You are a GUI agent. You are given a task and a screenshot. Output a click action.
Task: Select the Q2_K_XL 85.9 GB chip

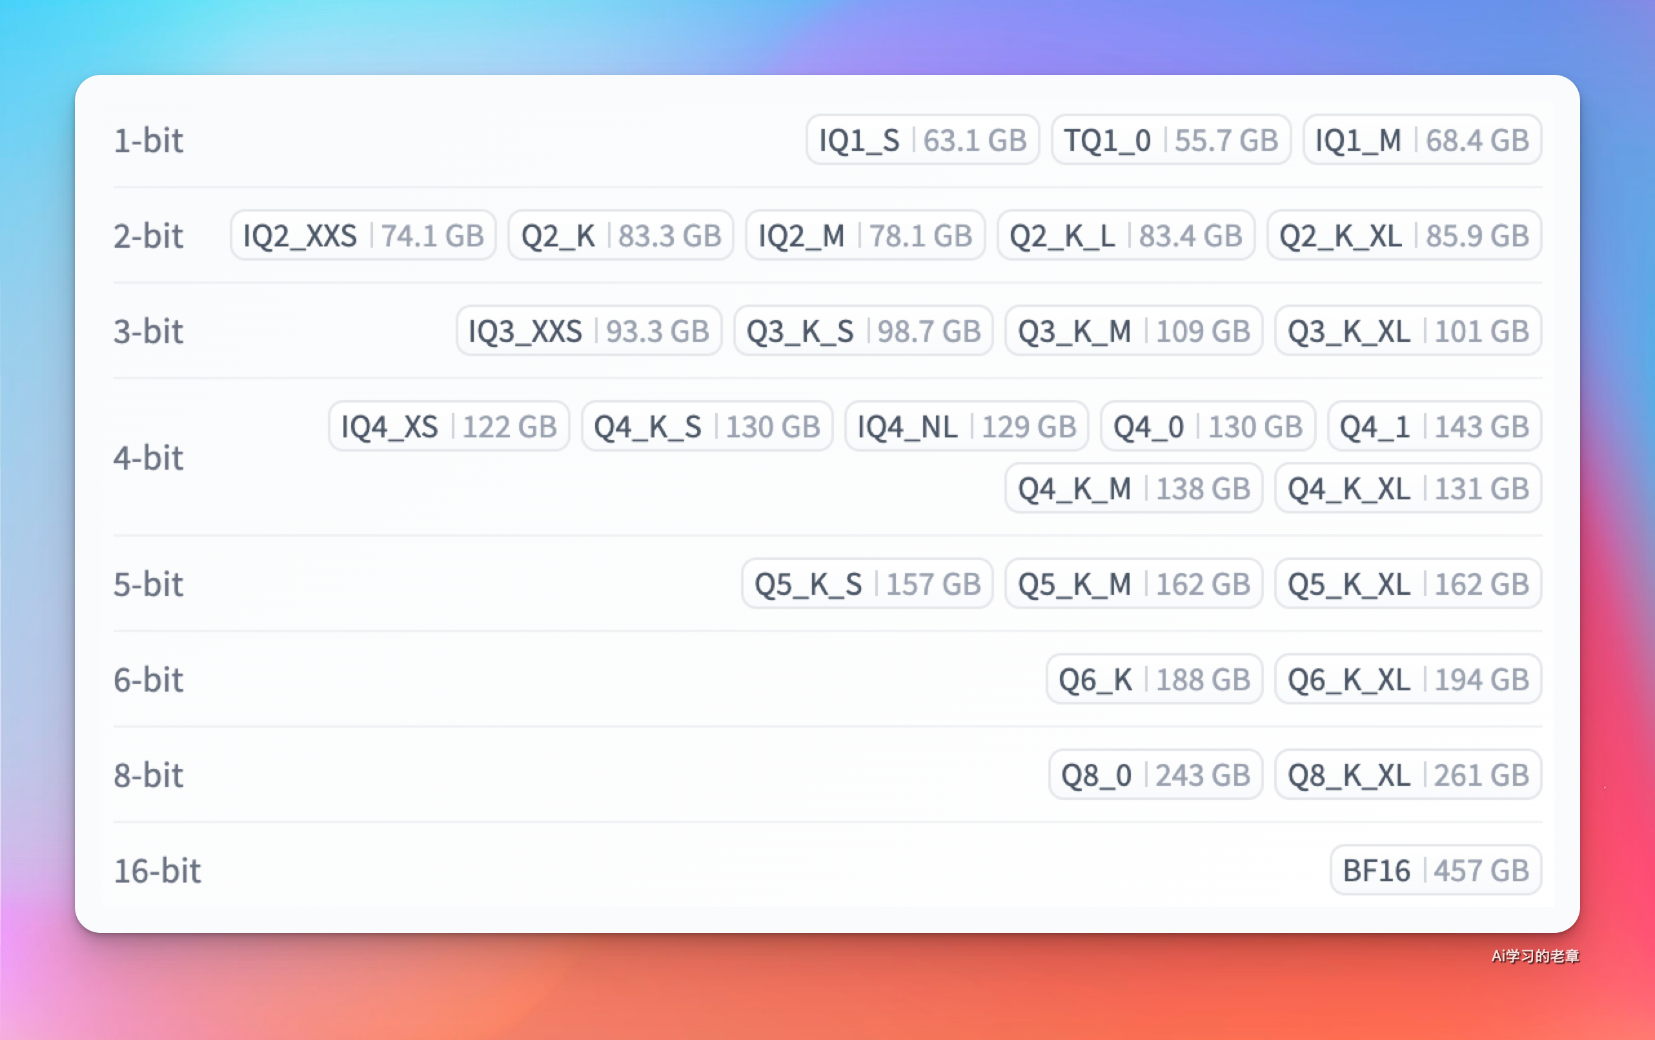point(1404,235)
